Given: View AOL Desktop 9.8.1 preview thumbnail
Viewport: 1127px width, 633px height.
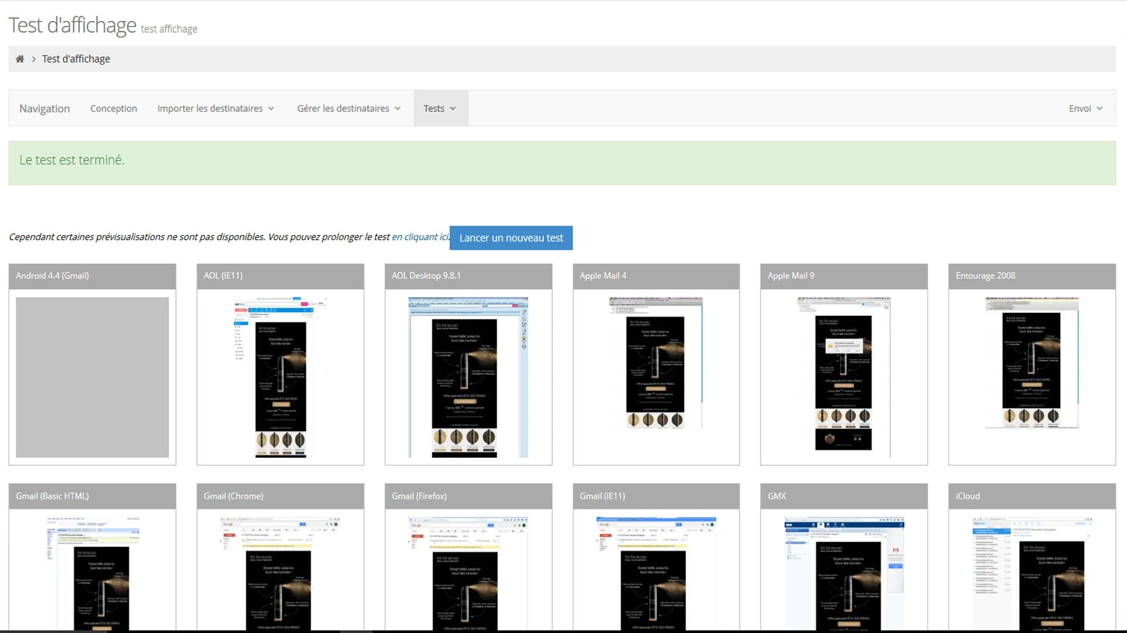Looking at the screenshot, I should [x=468, y=377].
